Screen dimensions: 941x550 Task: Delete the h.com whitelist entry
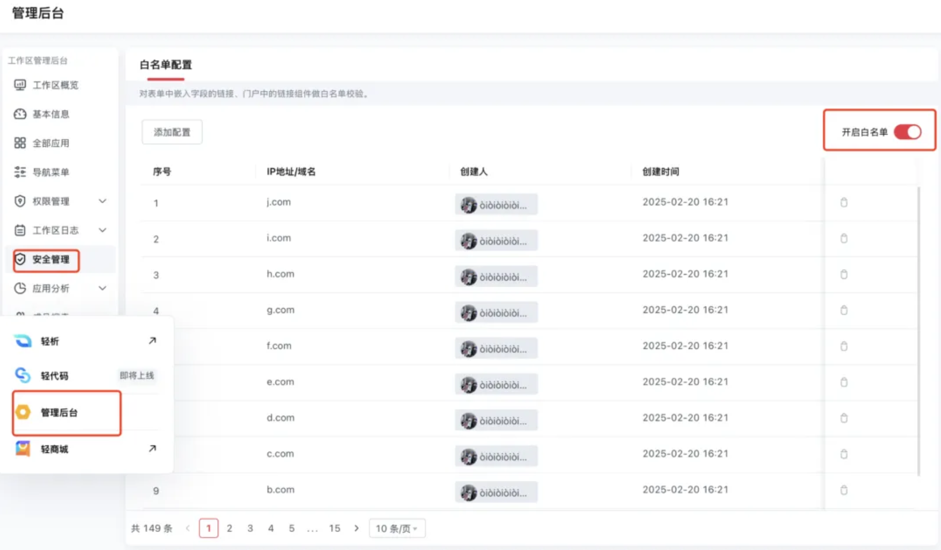[x=844, y=274]
